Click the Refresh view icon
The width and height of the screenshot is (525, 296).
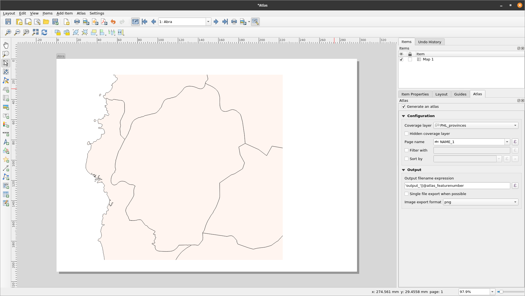44,33
